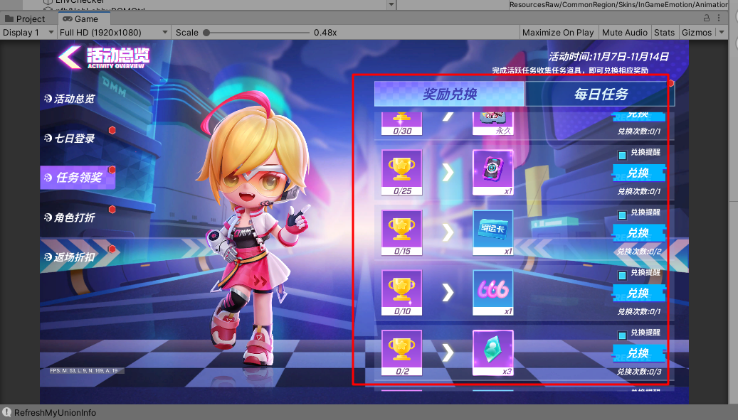Click the 完成活跃任务收集任务道具 description text
Viewport: 738px width, 420px height.
coord(570,70)
